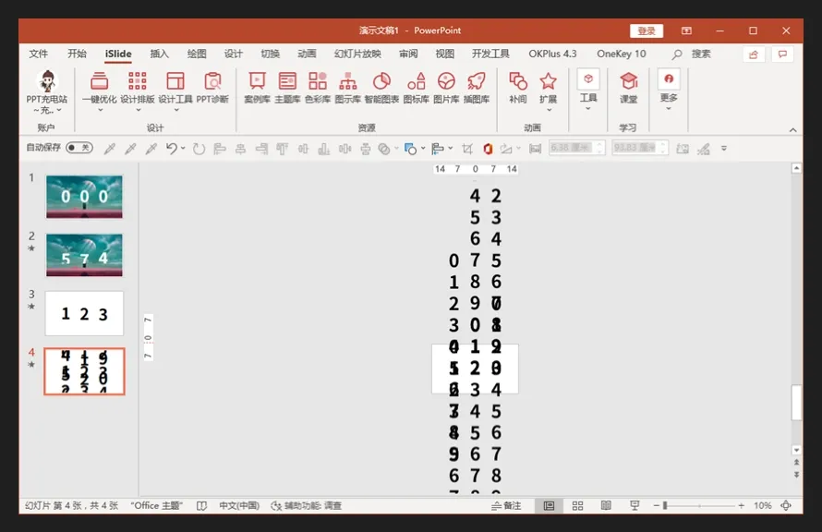Open the 图示库 diagram library
This screenshot has width=822, height=532.
[347, 82]
